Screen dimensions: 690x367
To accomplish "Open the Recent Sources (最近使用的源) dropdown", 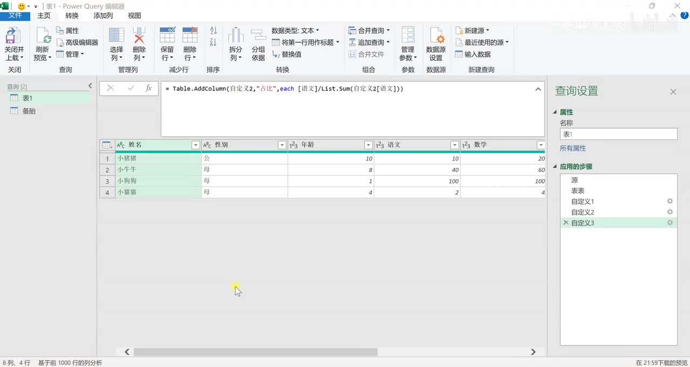I will 482,43.
